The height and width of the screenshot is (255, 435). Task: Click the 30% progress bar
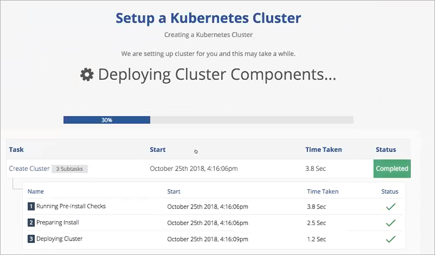[209, 120]
